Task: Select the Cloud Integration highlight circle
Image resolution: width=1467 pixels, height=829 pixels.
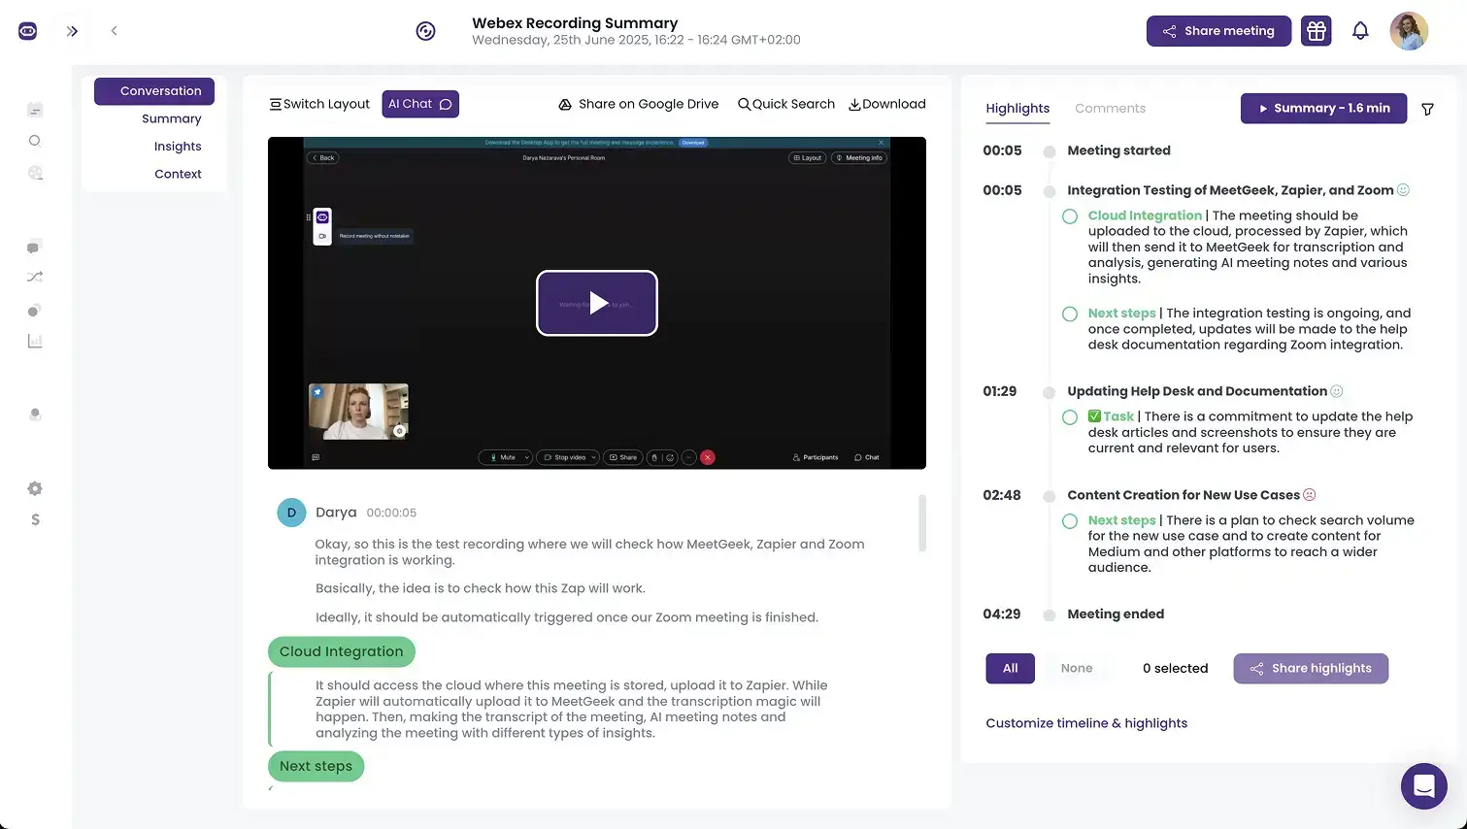Action: pos(1069,216)
